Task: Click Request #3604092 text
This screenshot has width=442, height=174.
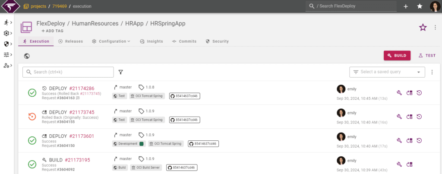Action: pos(58,170)
